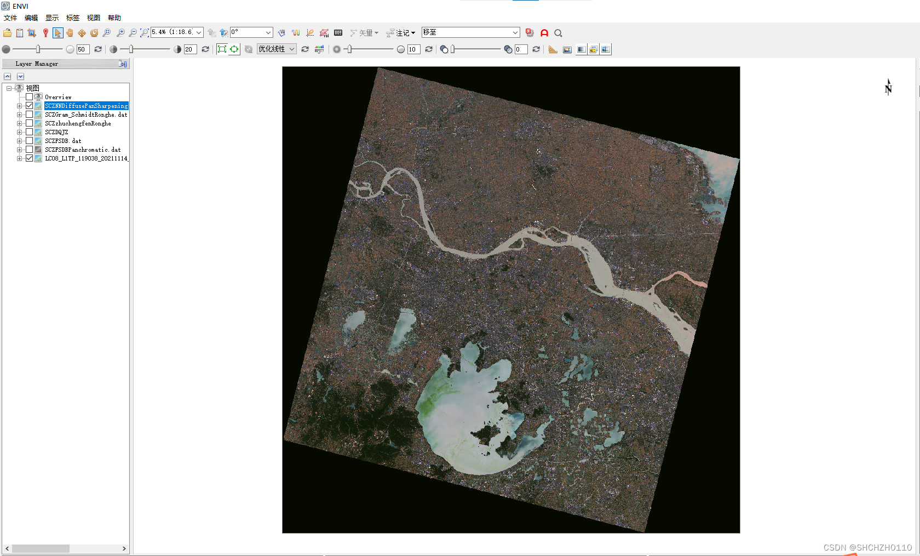Choose the arrow Select tool
The height and width of the screenshot is (556, 920).
click(58, 33)
